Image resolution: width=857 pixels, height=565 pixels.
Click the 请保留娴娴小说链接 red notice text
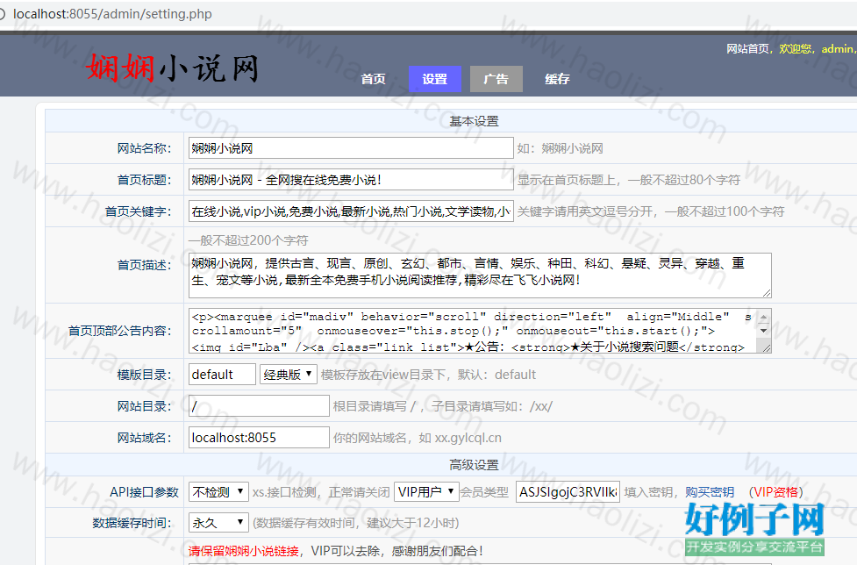[244, 551]
